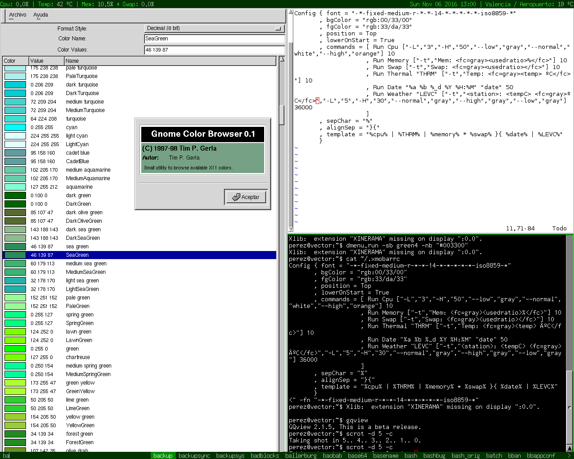Screen dimensions: 574x459
Task: Click the Name column header
Action: (x=170, y=61)
